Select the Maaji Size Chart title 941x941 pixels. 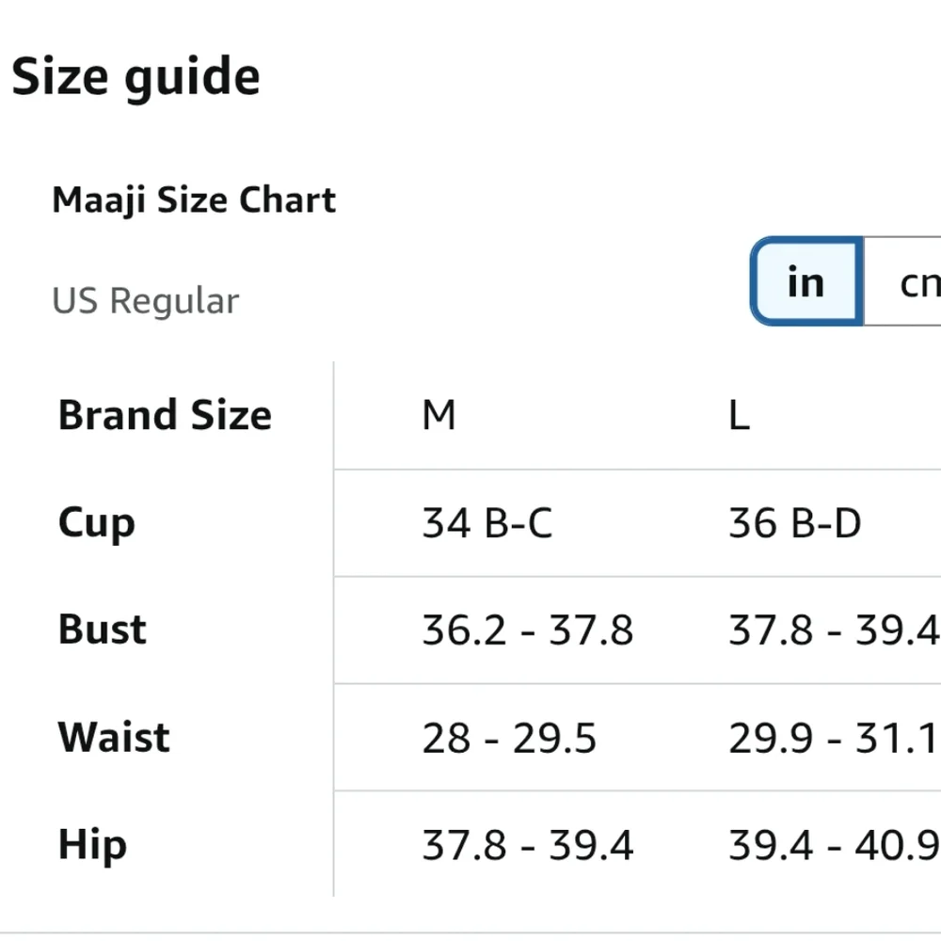(194, 199)
